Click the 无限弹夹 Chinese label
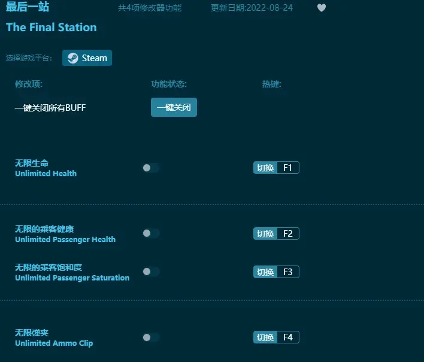The height and width of the screenshot is (362, 424). [32, 333]
